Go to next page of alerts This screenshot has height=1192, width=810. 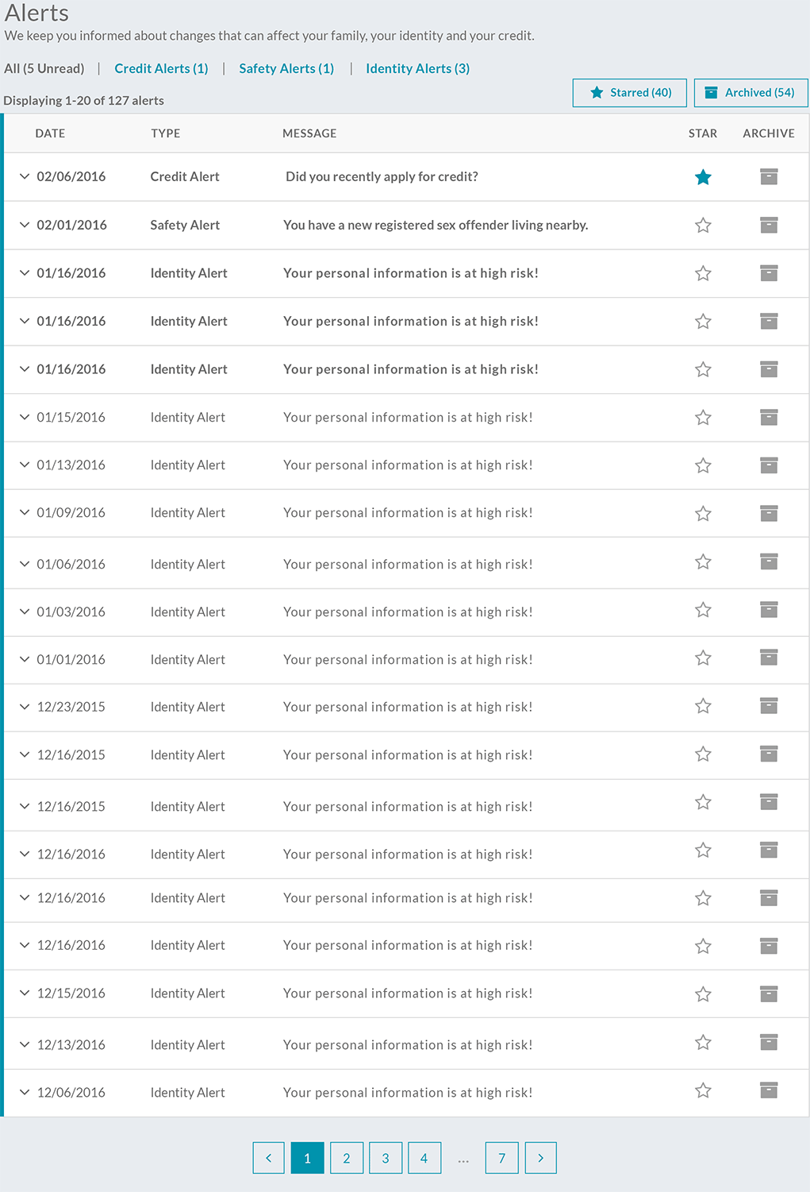click(x=540, y=1158)
